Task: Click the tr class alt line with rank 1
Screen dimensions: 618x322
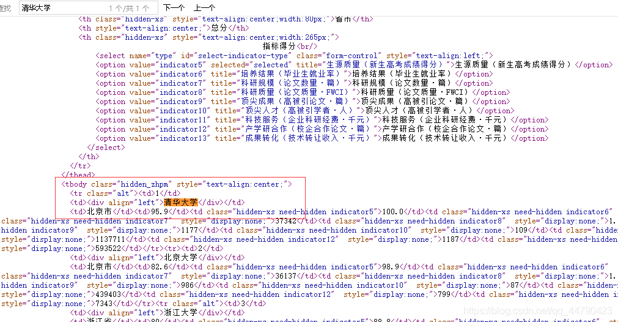Action: click(125, 193)
